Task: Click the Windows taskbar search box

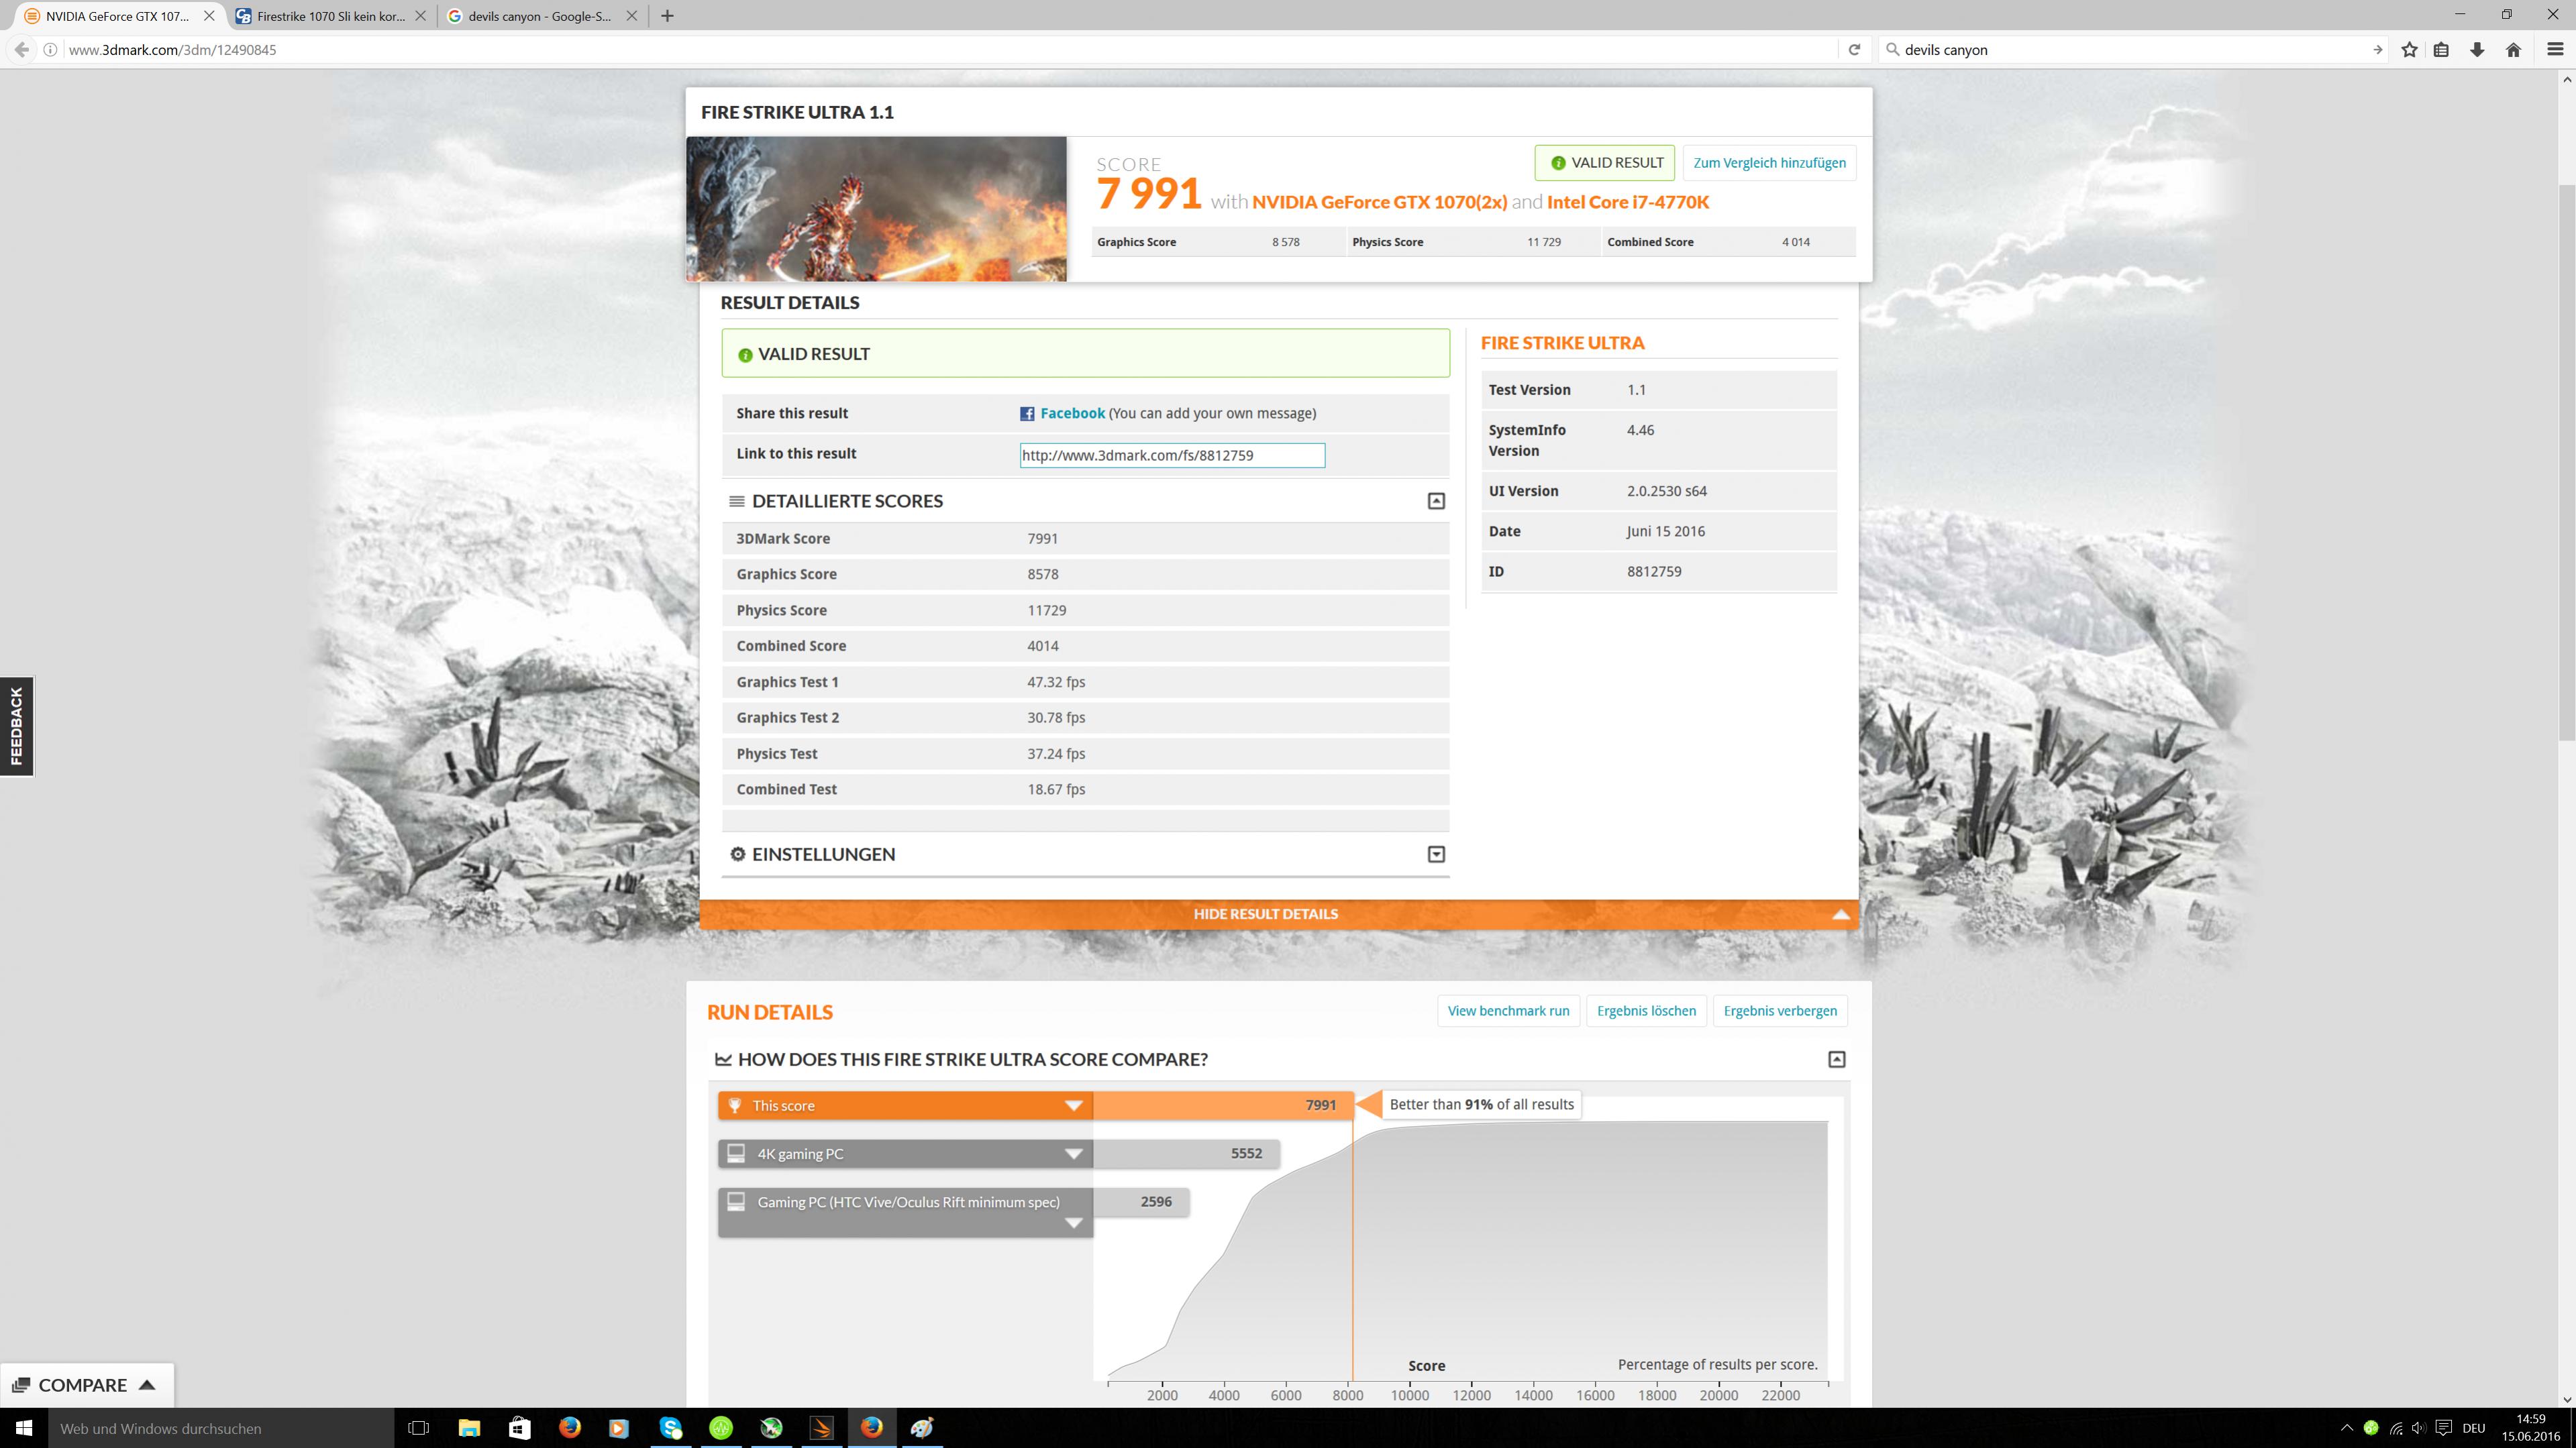Action: click(222, 1428)
